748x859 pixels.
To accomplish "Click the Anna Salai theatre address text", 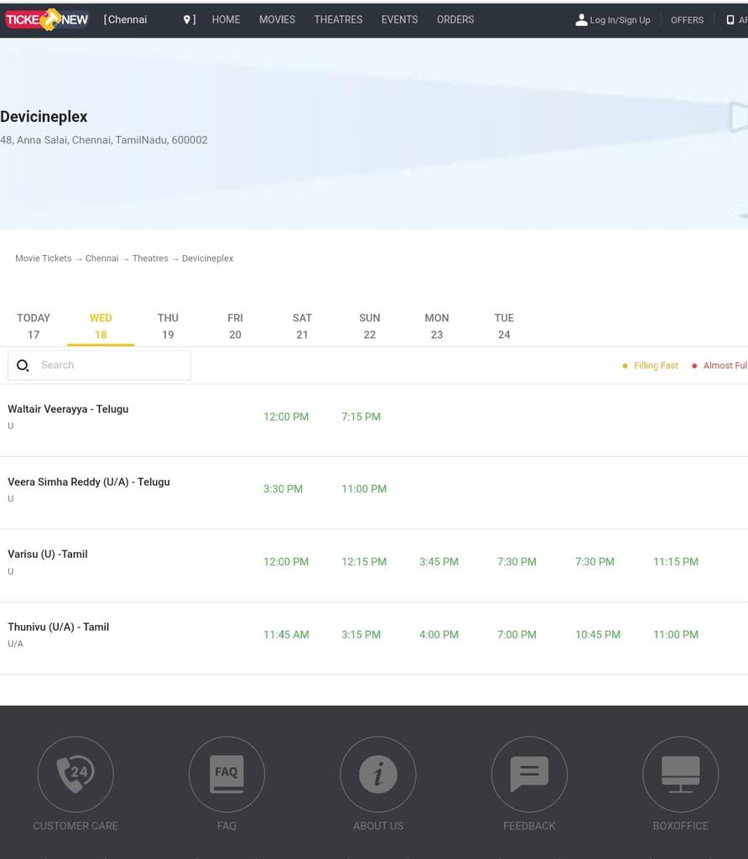I will [x=104, y=140].
